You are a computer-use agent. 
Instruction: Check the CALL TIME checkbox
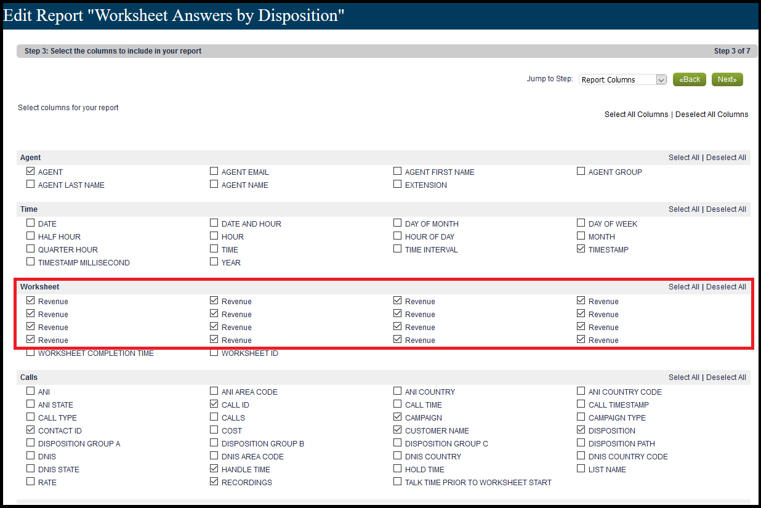coord(398,404)
